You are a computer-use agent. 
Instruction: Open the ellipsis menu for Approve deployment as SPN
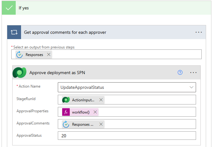click(x=193, y=73)
